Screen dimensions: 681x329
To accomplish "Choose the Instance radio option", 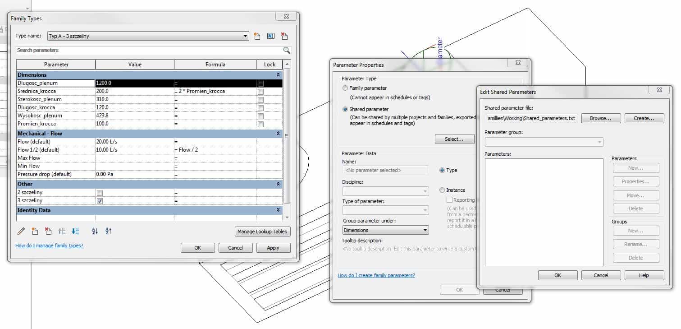I will [442, 190].
